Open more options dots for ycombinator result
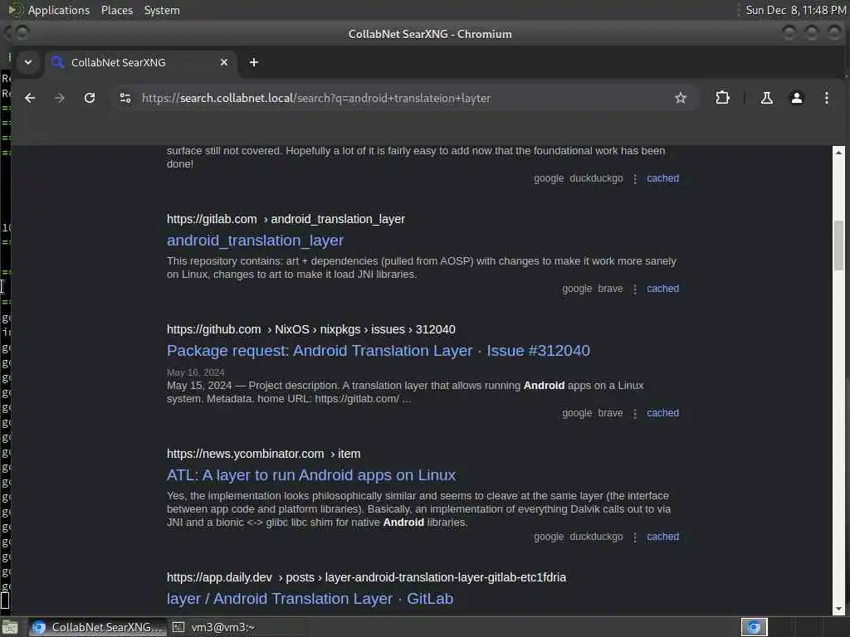 [x=635, y=537]
